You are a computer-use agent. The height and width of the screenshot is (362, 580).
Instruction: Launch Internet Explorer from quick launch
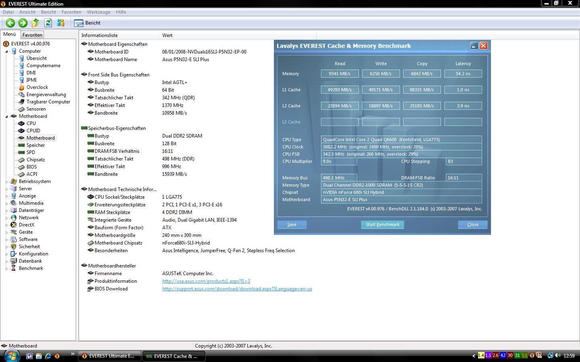pyautogui.click(x=48, y=356)
